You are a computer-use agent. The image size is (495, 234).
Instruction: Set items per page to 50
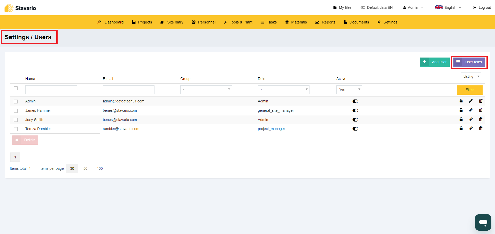[x=85, y=168]
